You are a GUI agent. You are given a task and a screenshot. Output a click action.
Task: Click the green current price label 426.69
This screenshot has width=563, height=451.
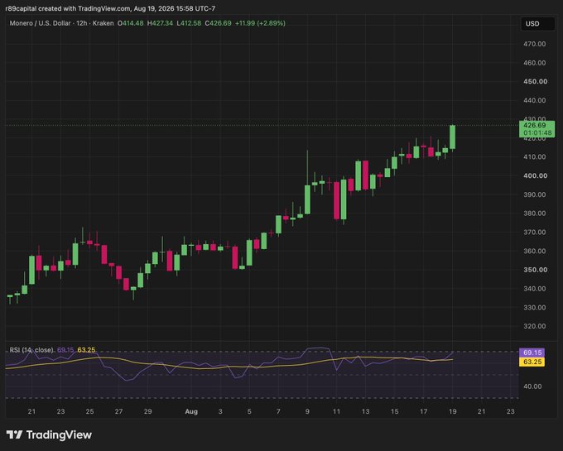(537, 129)
